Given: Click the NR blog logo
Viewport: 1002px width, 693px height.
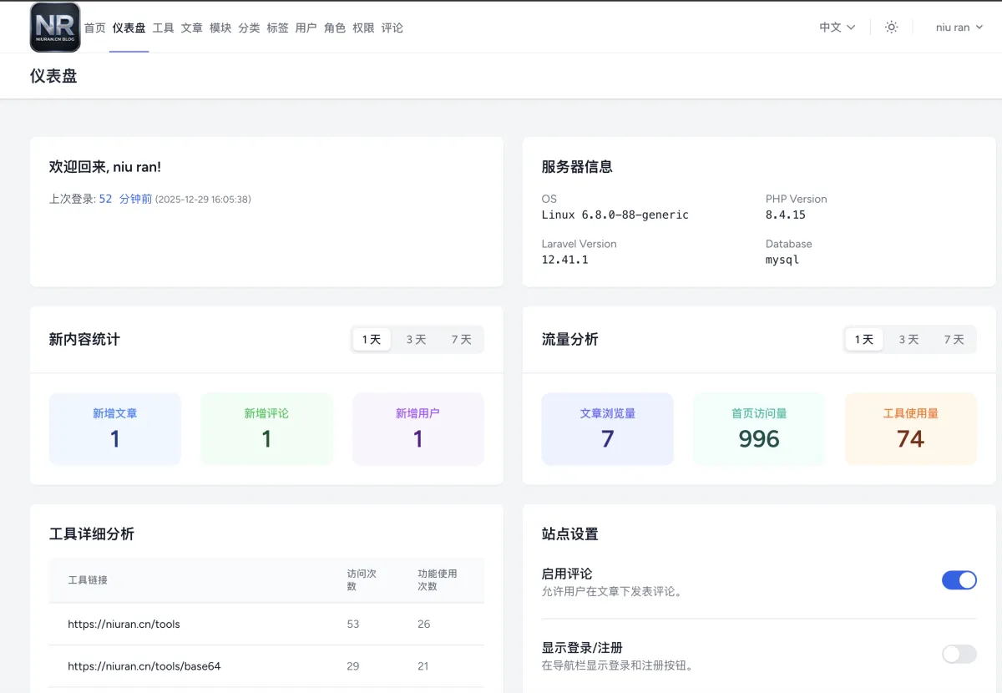Looking at the screenshot, I should coord(55,28).
